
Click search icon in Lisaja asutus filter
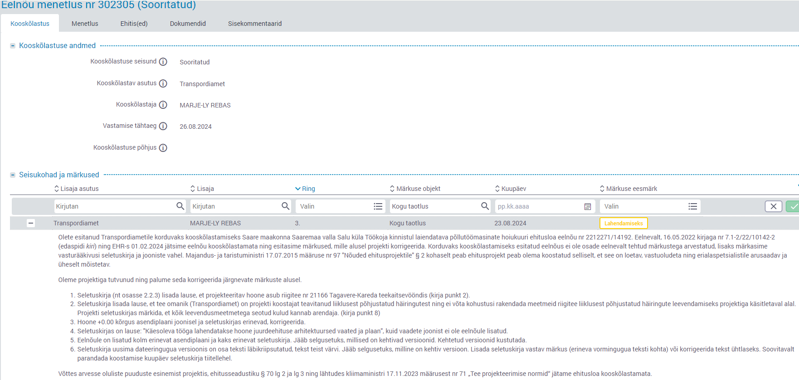tap(180, 206)
